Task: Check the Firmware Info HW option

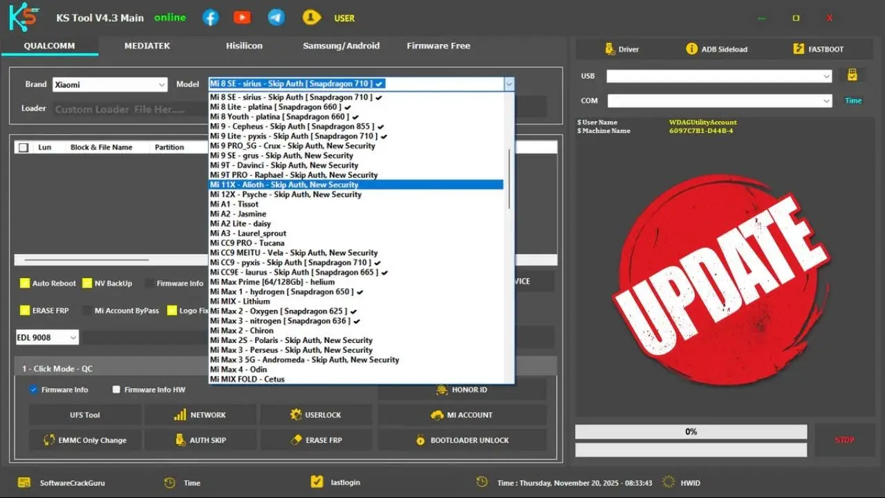Action: point(116,389)
